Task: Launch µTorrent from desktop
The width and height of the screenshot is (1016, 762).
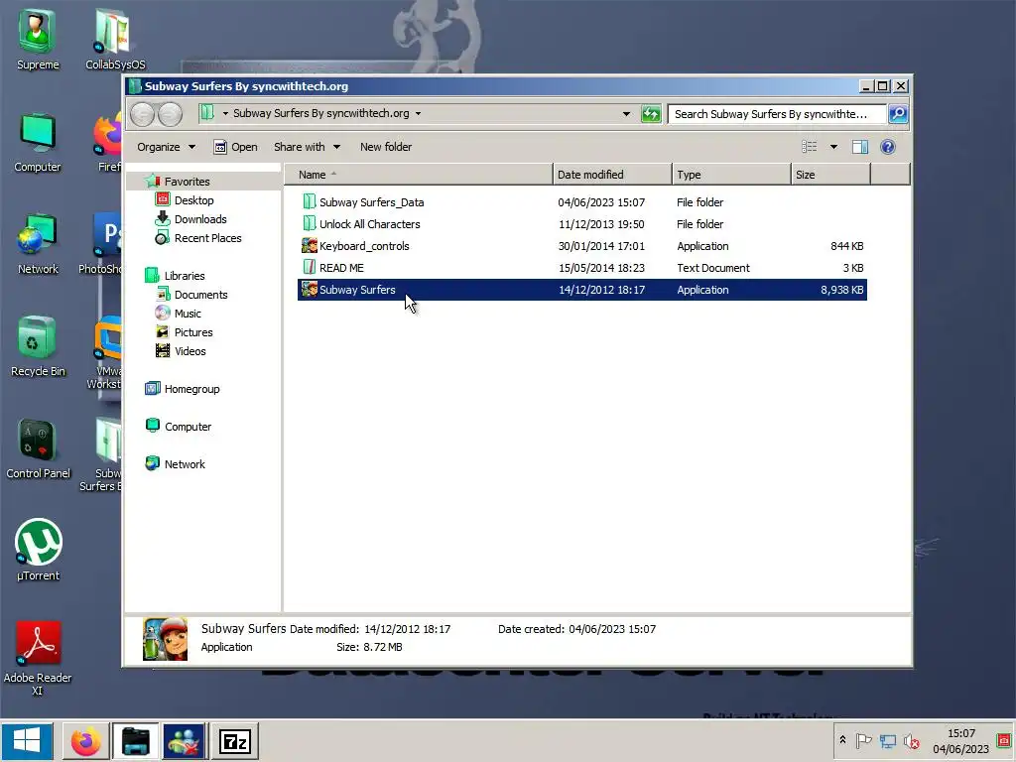Action: point(38,550)
